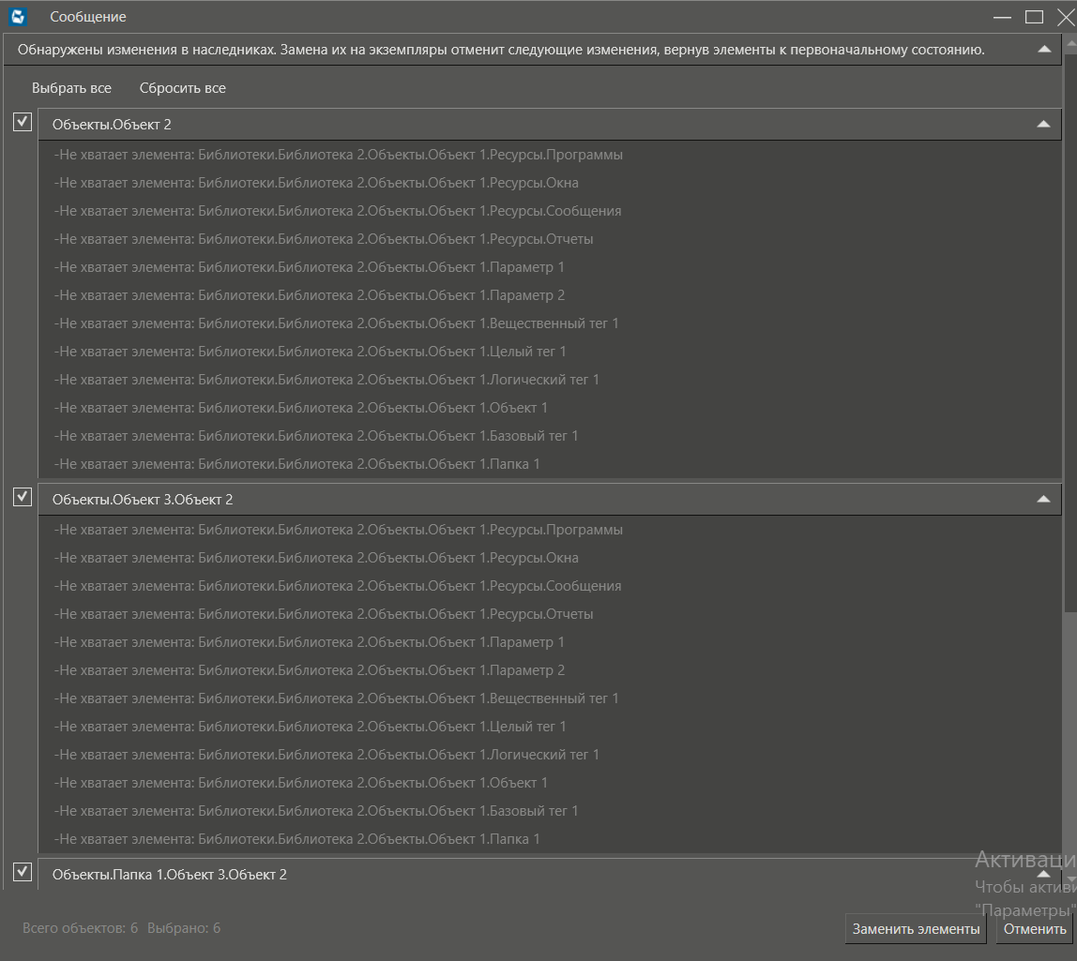Collapse the Объекты.Объект 2 group arrow
Image resolution: width=1077 pixels, height=961 pixels.
[1042, 124]
